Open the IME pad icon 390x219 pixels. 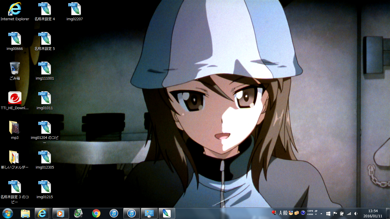pyautogui.click(x=291, y=213)
